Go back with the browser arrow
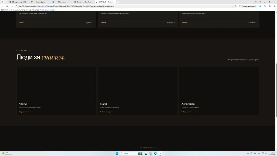This screenshot has width=277, height=156. click(x=2, y=6)
